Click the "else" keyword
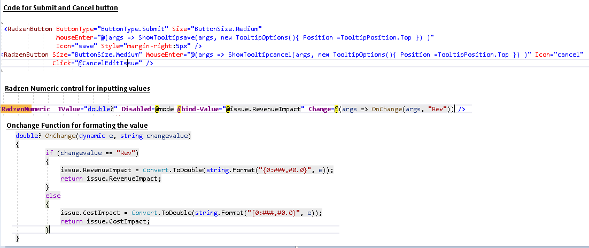Screen dimensions: 589x248 (x=53, y=196)
